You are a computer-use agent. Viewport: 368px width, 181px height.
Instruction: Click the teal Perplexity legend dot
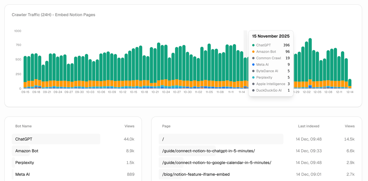pos(253,78)
